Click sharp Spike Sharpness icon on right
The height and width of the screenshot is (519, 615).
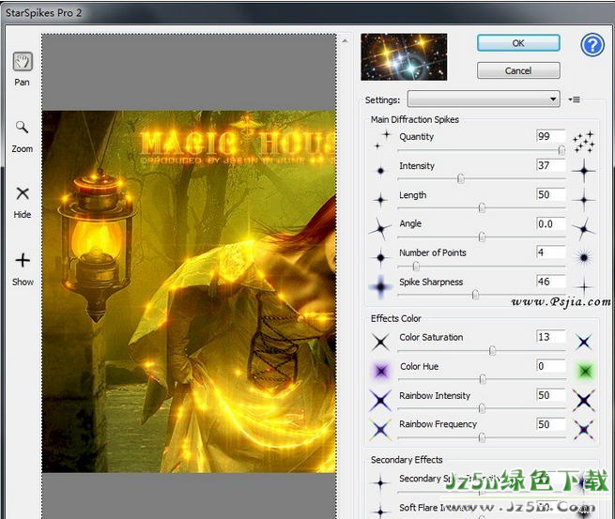point(584,287)
